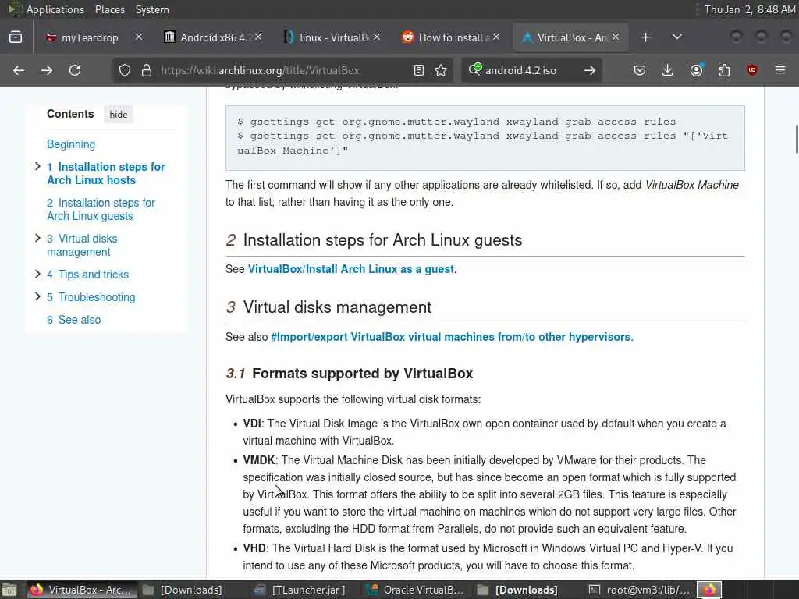The height and width of the screenshot is (599, 799).
Task: Open the Firefox account menu
Action: pyautogui.click(x=697, y=69)
